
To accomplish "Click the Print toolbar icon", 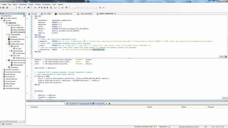I will (7, 7).
